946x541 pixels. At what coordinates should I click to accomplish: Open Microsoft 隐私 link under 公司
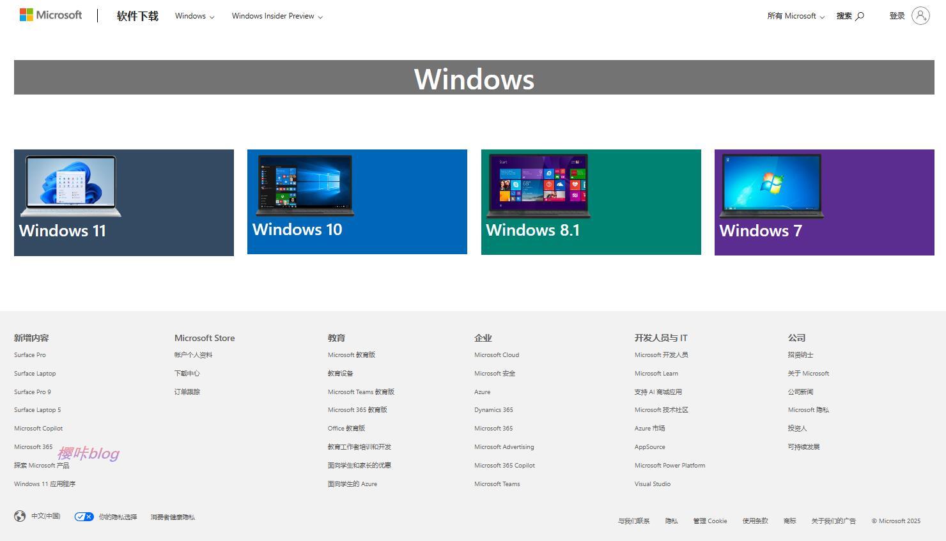809,410
